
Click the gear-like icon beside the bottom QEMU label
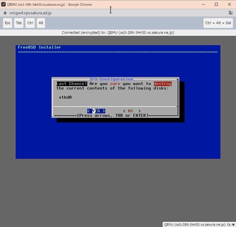coord(229,225)
